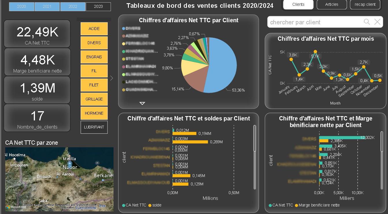The height and width of the screenshot is (214, 388).
Task: Click the 22,49K CA Net TTC card
Action: coord(37,34)
